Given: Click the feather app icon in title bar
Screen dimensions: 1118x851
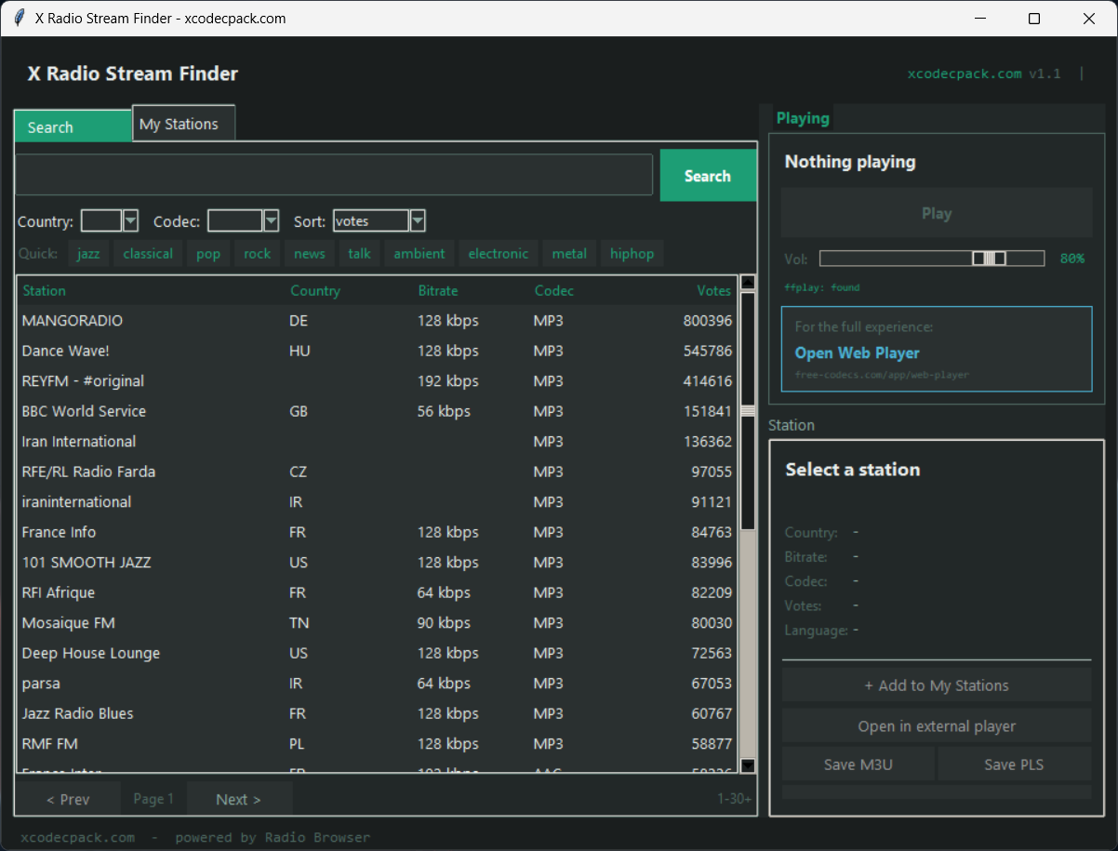Looking at the screenshot, I should tap(19, 19).
